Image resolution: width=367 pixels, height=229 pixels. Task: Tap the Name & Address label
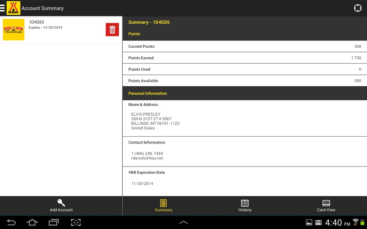click(143, 105)
